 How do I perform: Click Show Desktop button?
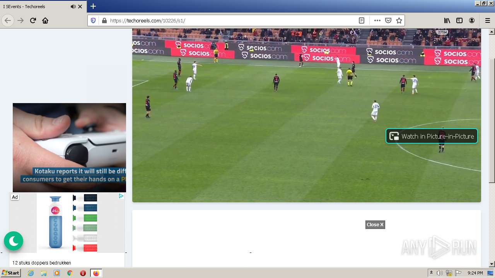tap(490, 273)
